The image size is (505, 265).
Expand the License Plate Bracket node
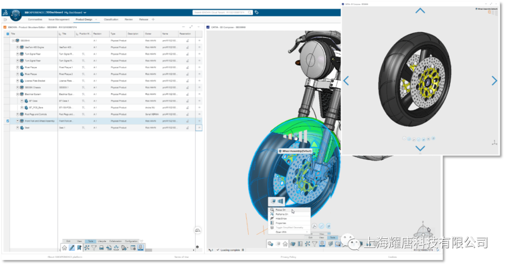[x=18, y=81]
